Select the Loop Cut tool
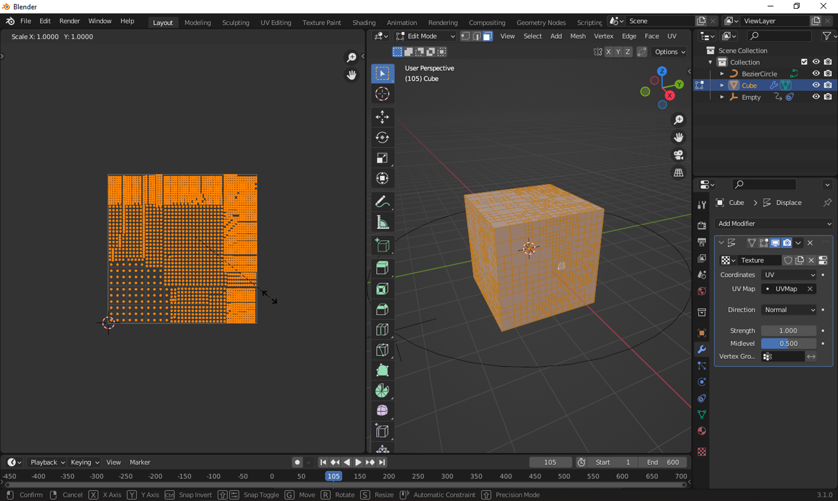The height and width of the screenshot is (501, 838). 382,330
